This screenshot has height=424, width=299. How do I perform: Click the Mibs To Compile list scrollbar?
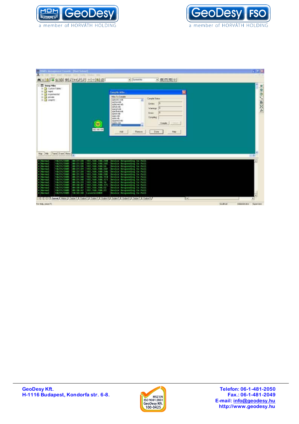click(x=142, y=112)
